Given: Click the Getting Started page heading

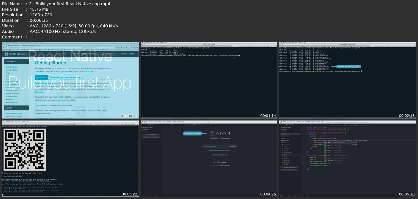Looking at the screenshot, I should pos(50,63).
